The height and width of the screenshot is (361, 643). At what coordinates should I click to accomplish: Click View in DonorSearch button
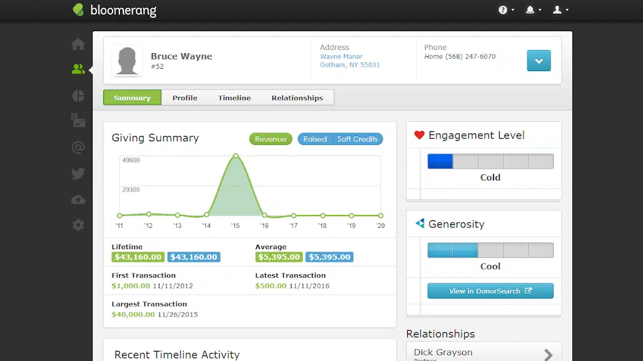490,291
